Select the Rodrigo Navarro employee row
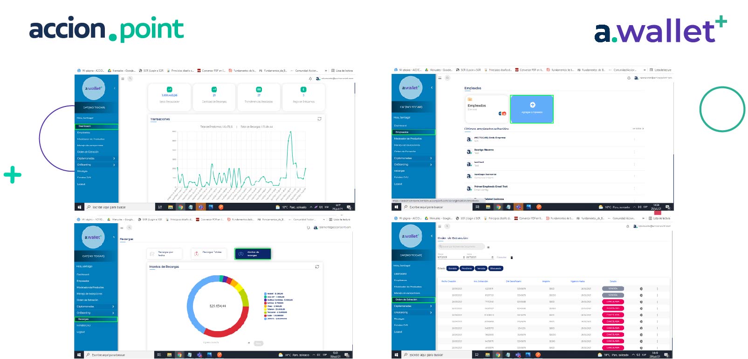 pyautogui.click(x=555, y=152)
